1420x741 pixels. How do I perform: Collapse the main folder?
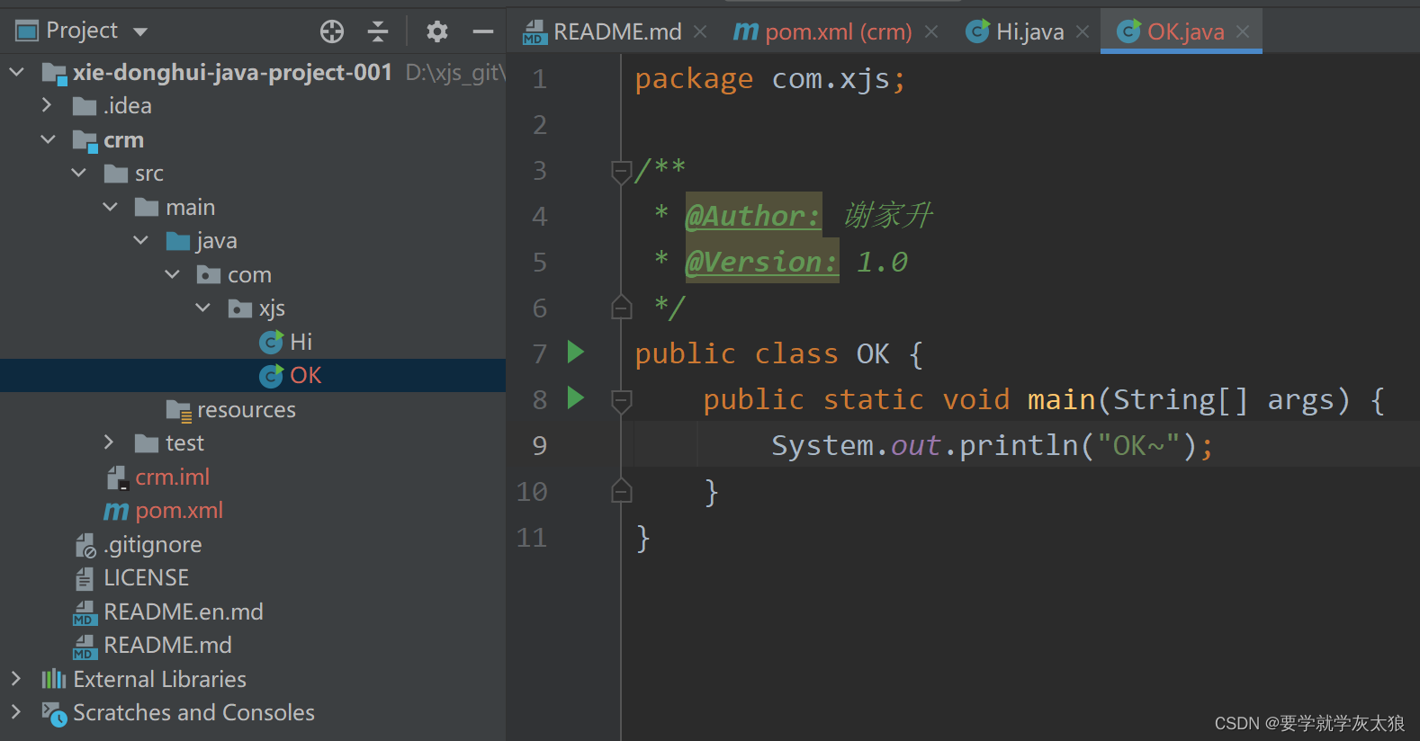(110, 207)
